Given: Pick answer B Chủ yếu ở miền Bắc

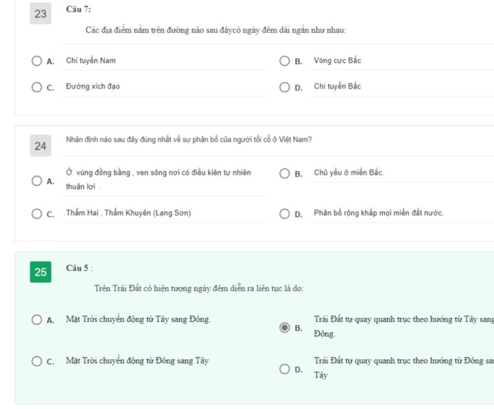Looking at the screenshot, I should (285, 174).
